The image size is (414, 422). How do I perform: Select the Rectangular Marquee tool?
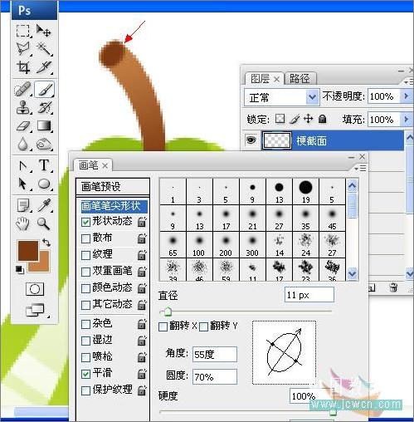pos(22,31)
